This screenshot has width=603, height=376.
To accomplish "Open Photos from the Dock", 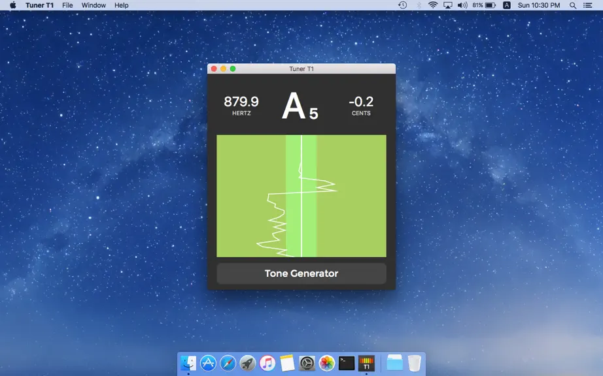I will pyautogui.click(x=326, y=363).
